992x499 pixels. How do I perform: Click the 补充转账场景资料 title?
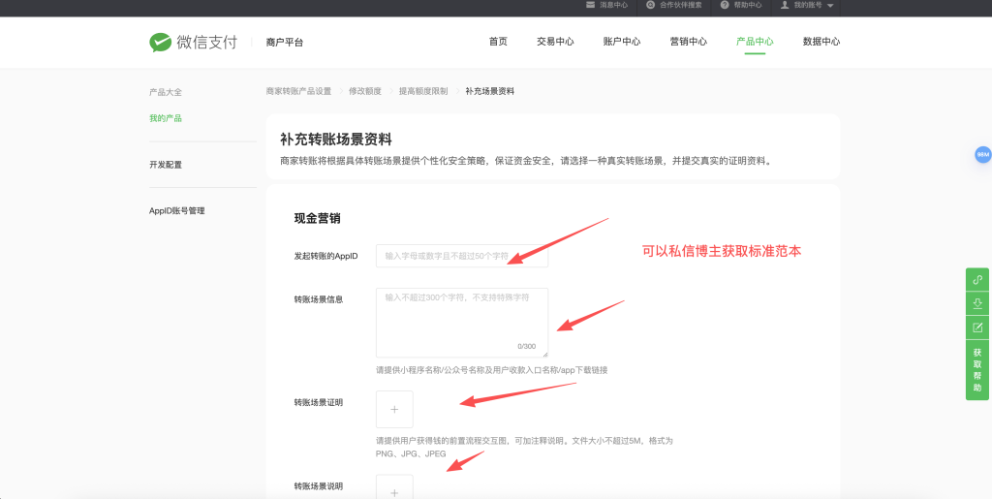336,140
